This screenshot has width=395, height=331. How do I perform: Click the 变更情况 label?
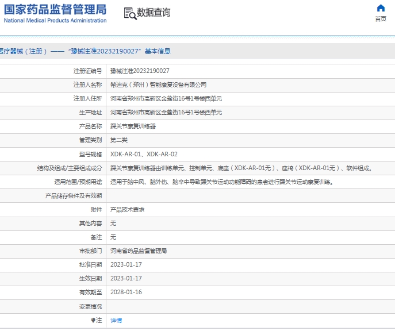point(90,307)
